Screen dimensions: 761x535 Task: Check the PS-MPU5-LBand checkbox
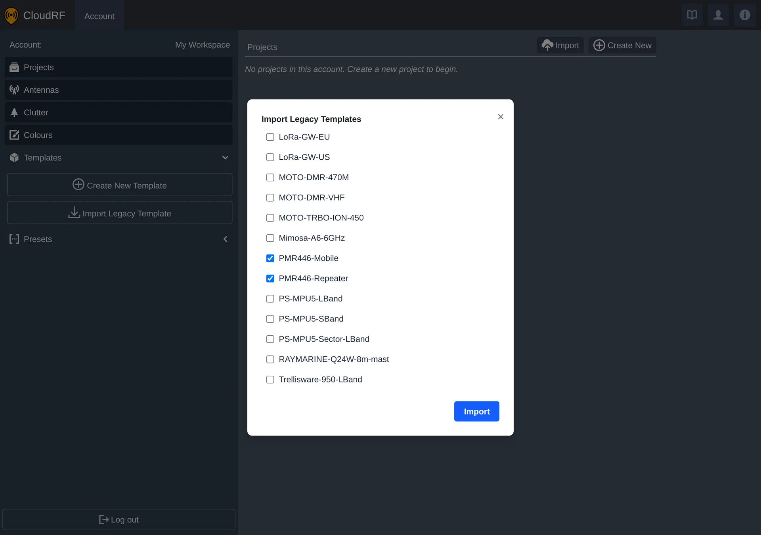[x=270, y=299]
